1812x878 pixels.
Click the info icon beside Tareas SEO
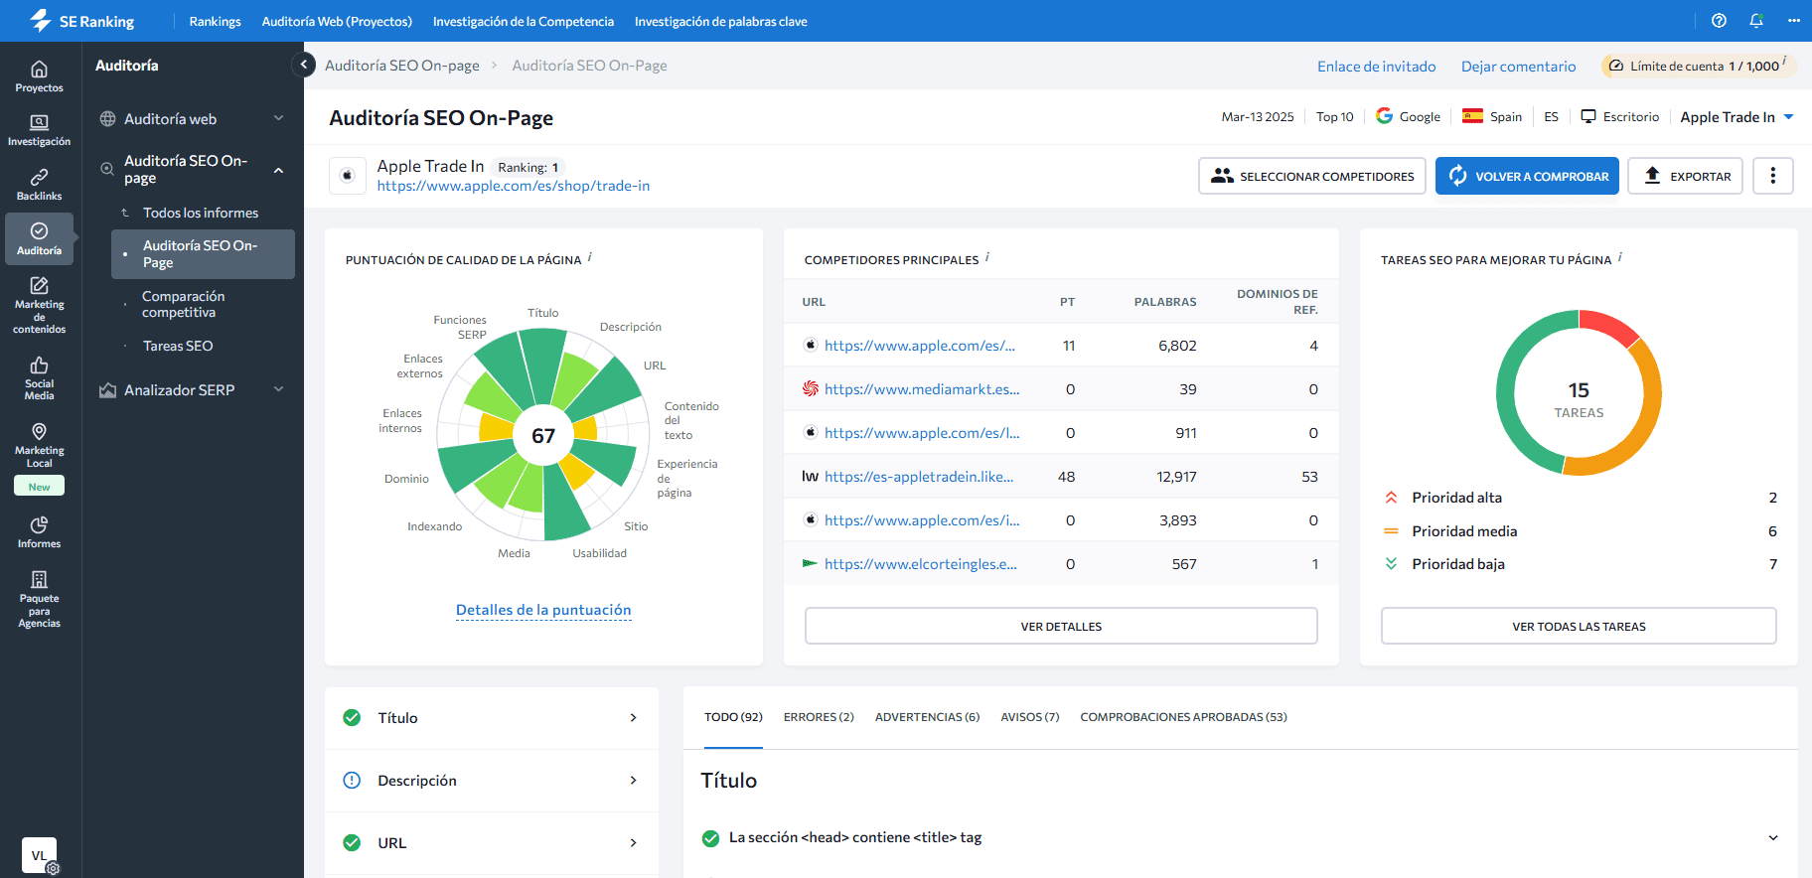pyautogui.click(x=1620, y=257)
